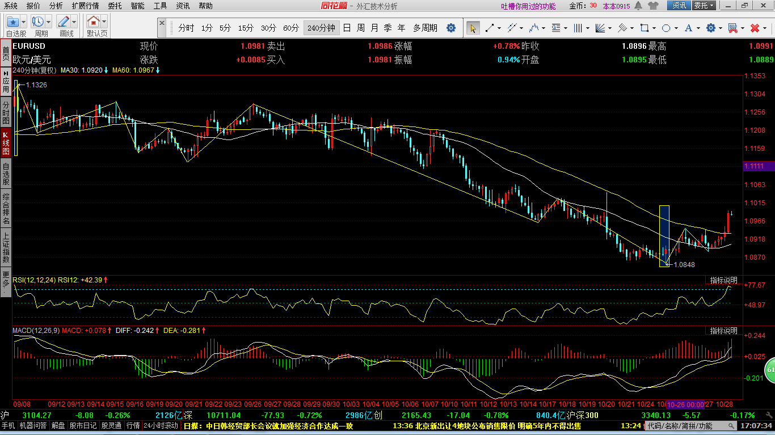Click the 股市日记 bottom button
The height and width of the screenshot is (435, 775).
(83, 425)
